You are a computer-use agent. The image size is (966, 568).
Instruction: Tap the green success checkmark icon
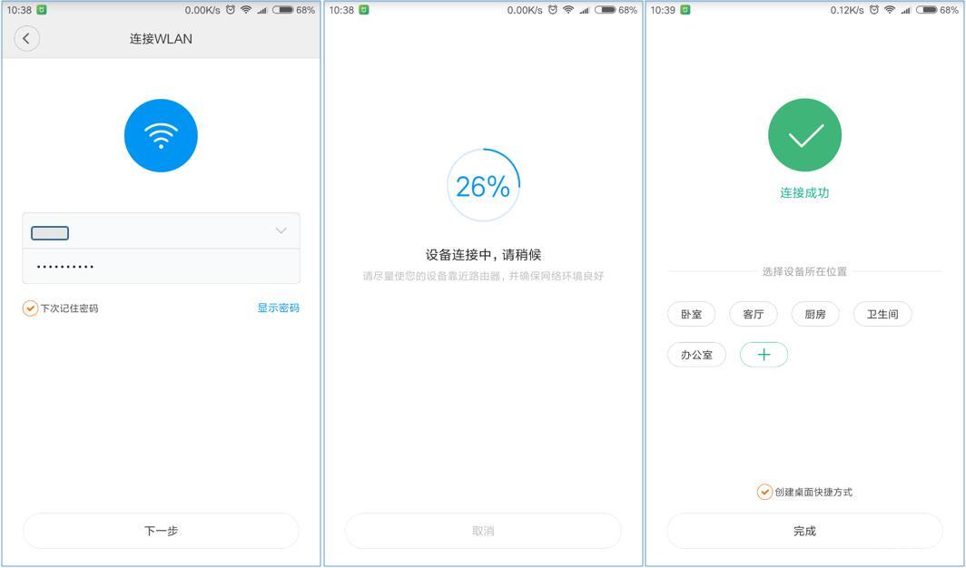click(804, 134)
